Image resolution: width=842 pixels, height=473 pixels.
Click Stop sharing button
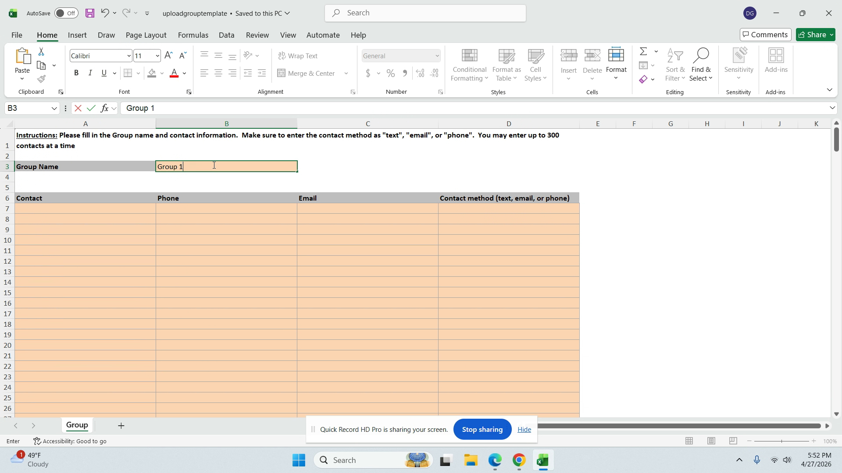(x=482, y=430)
